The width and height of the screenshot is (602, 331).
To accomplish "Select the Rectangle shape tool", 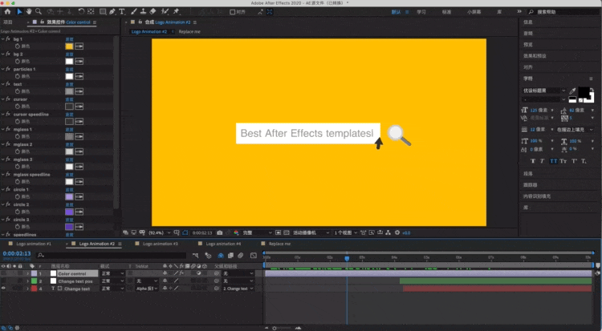I will pyautogui.click(x=103, y=11).
